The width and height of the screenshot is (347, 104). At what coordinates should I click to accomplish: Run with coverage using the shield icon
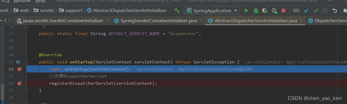tap(265, 11)
